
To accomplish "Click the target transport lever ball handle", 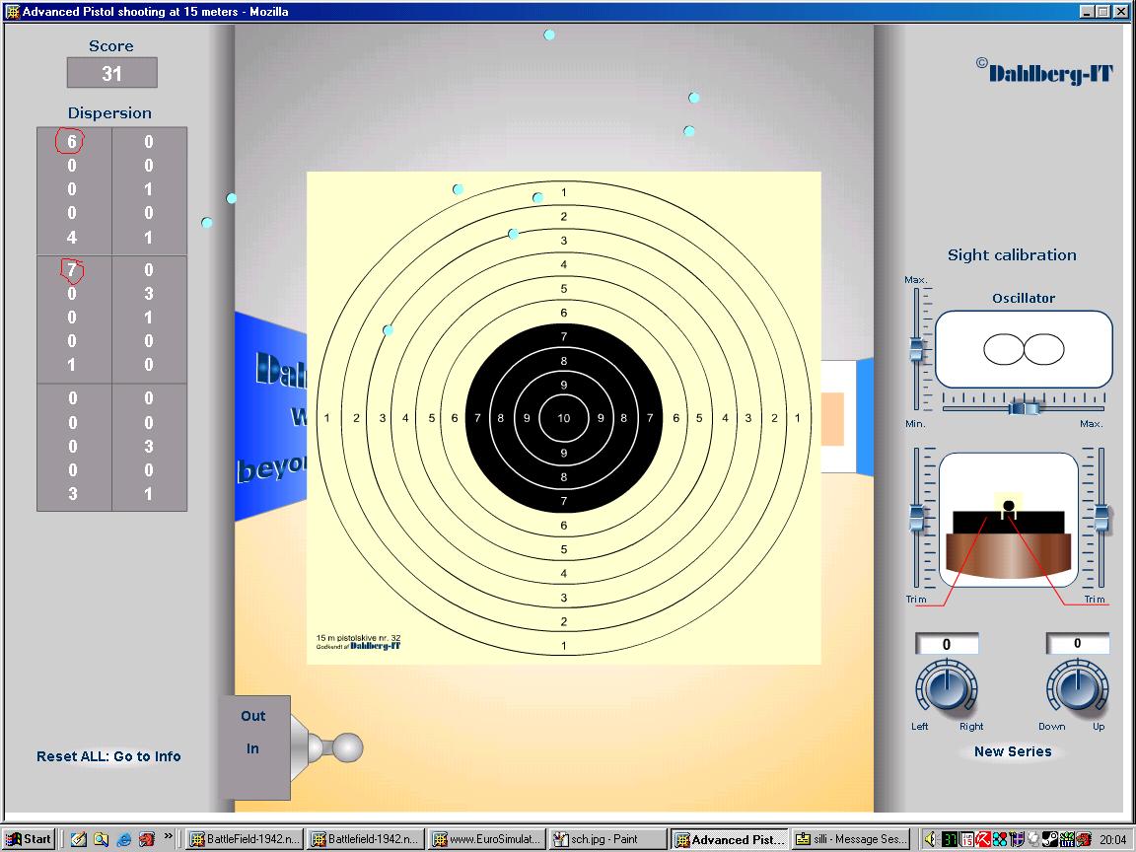I will [347, 748].
